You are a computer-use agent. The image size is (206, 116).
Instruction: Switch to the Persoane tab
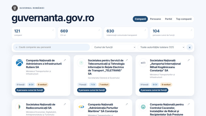[x=155, y=19]
